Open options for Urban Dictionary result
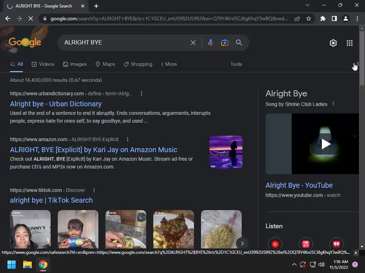This screenshot has height=273, width=365. pos(141,93)
